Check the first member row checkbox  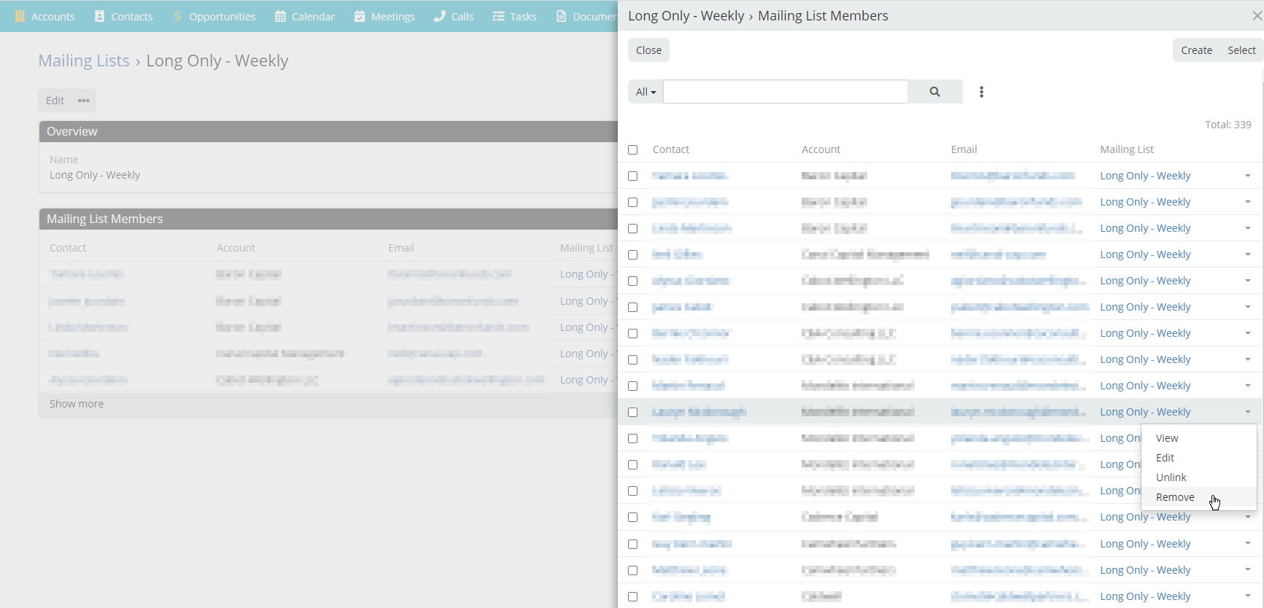pos(632,176)
